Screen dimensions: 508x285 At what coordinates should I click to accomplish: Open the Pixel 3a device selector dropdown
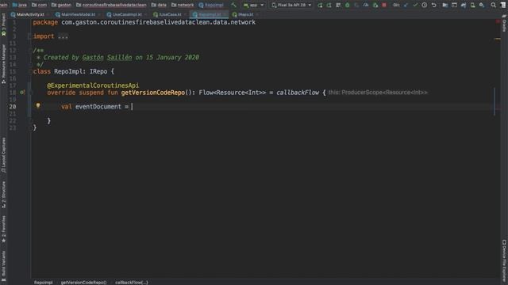coord(291,5)
